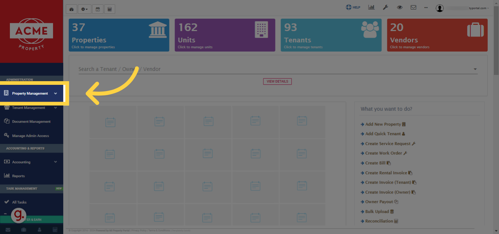Click the briefcase icon in bottom sidebar

point(23,229)
